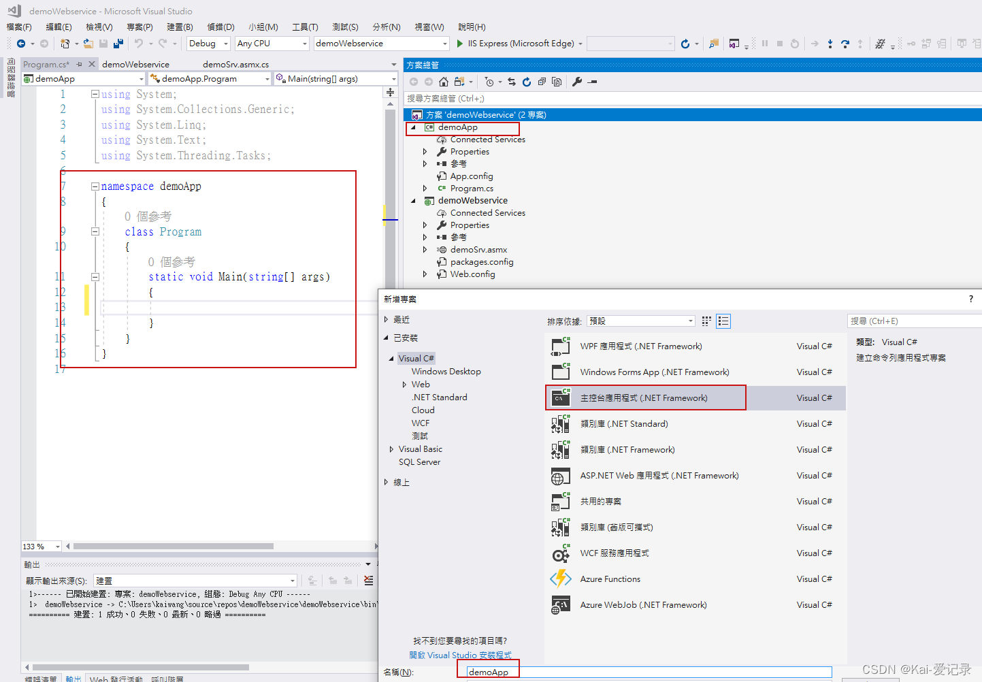Collapse the static void Main code block

coord(95,277)
